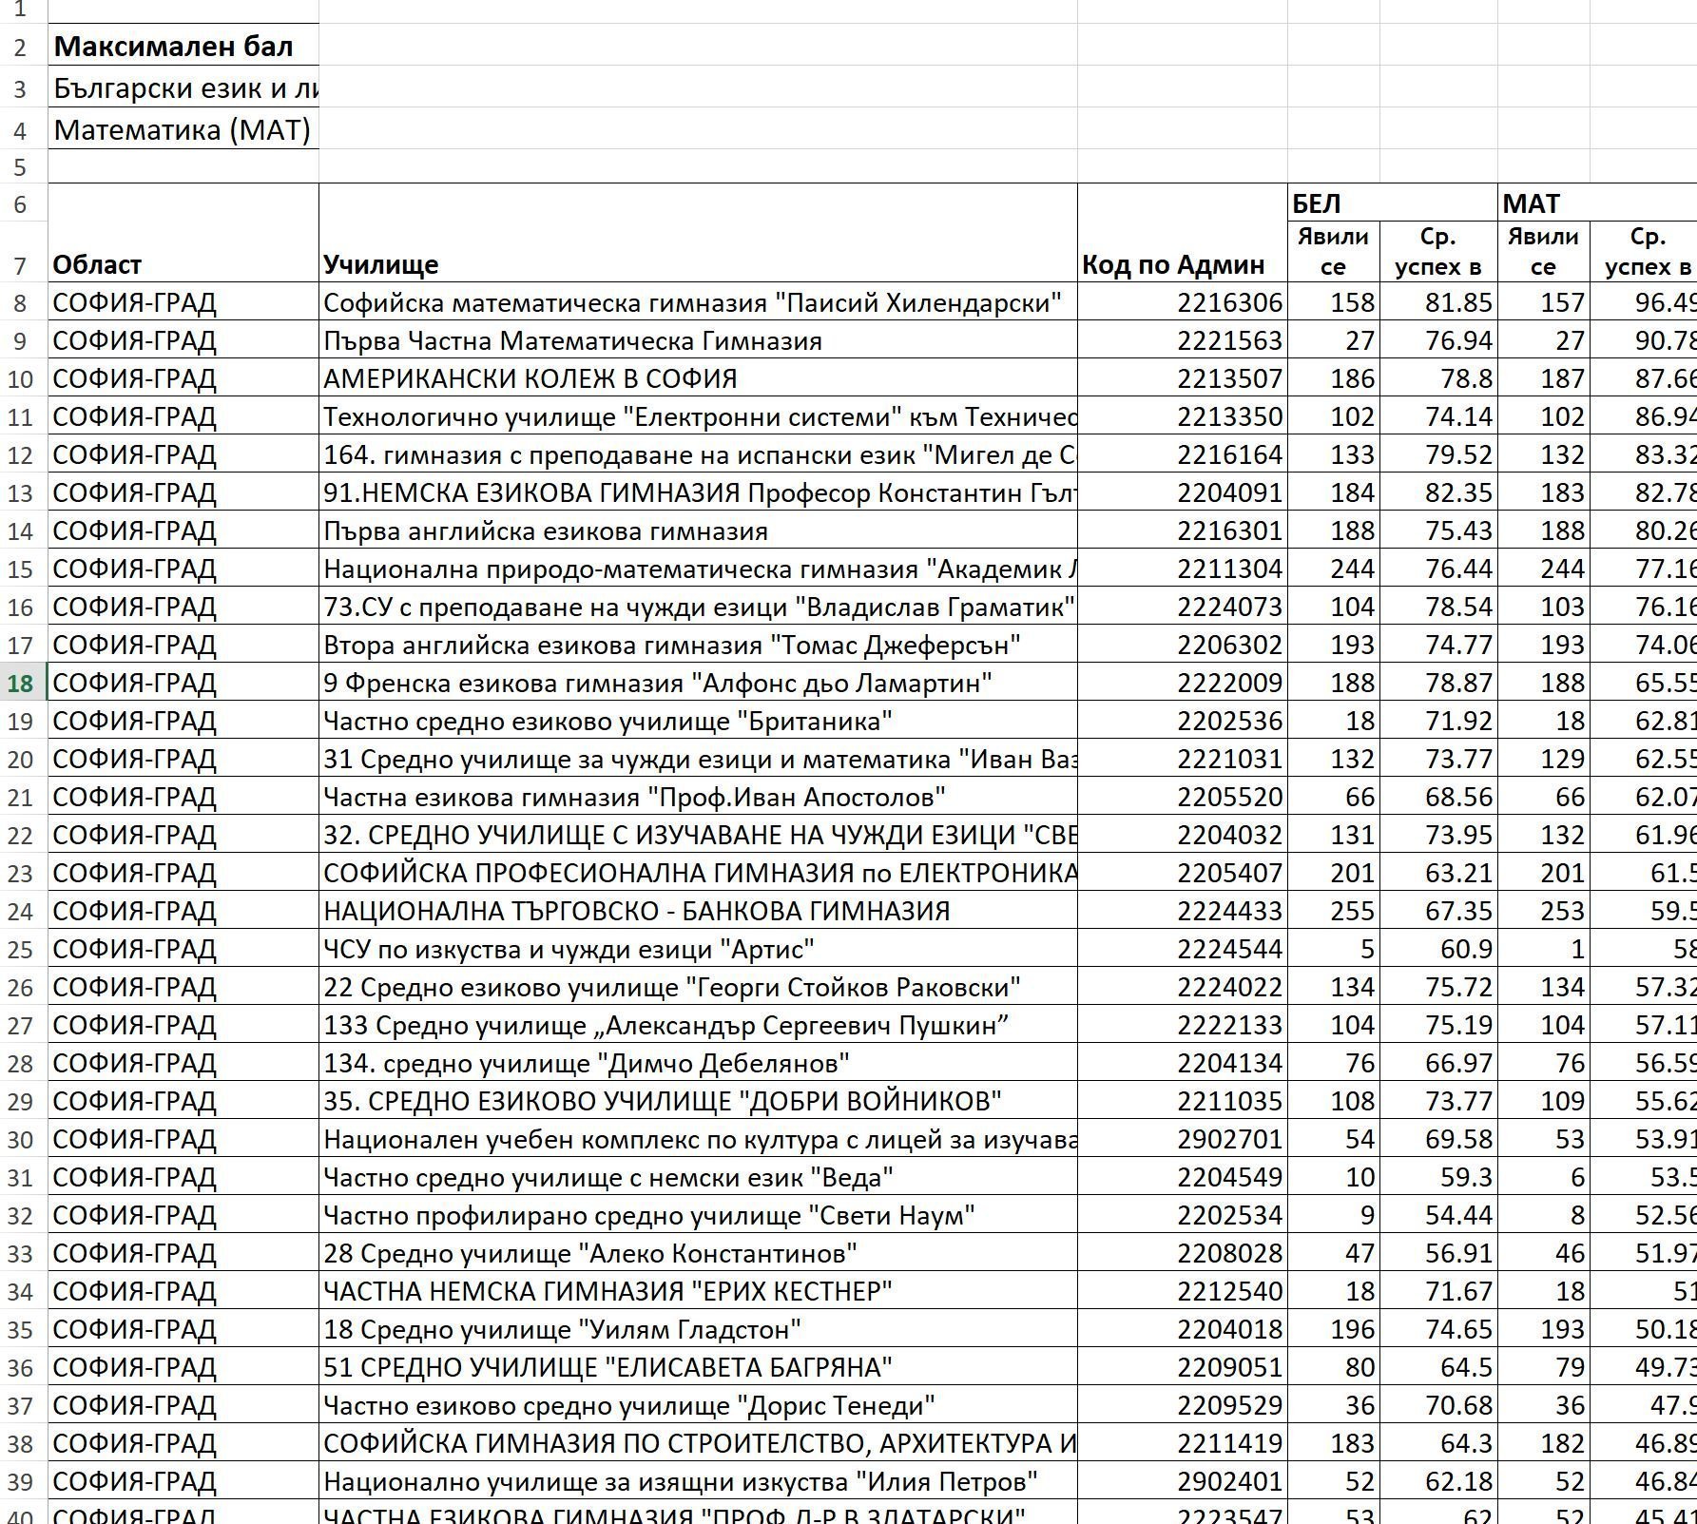Click the cell 'Първа Частна Математическа Гимназия'
1697x1524 pixels.
(698, 340)
